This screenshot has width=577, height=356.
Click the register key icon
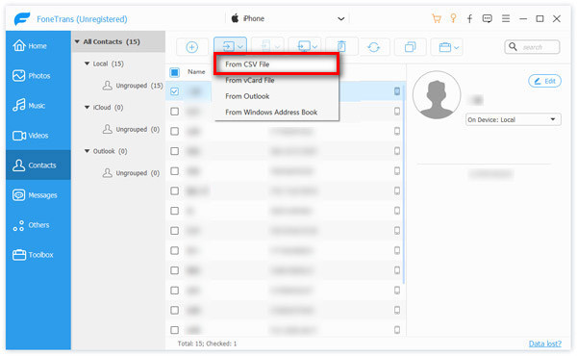[453, 18]
